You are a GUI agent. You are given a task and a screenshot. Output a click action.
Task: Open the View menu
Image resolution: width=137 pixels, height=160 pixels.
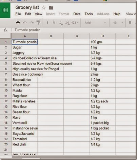coord(38,14)
